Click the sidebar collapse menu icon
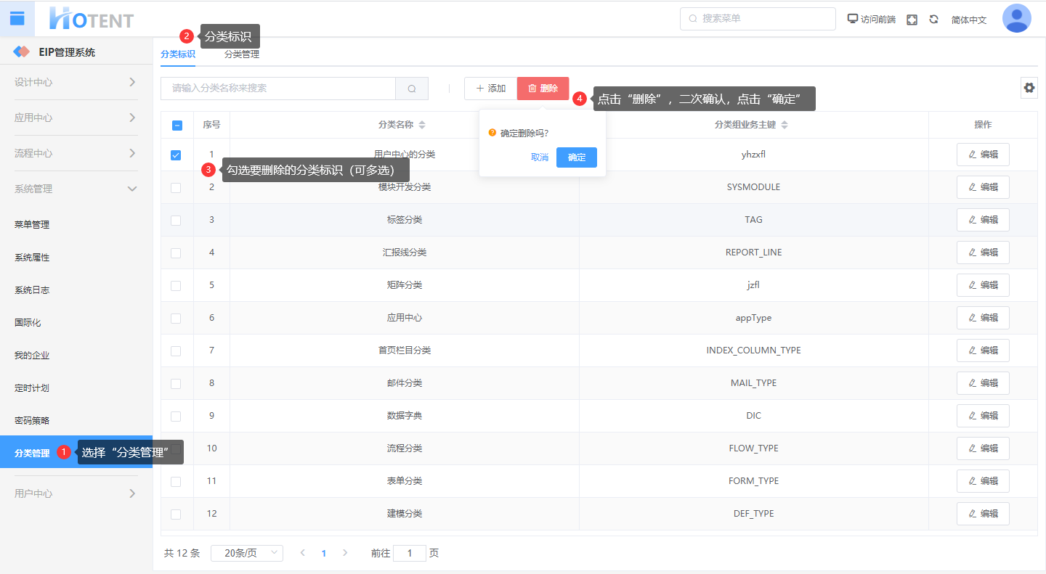 17,18
